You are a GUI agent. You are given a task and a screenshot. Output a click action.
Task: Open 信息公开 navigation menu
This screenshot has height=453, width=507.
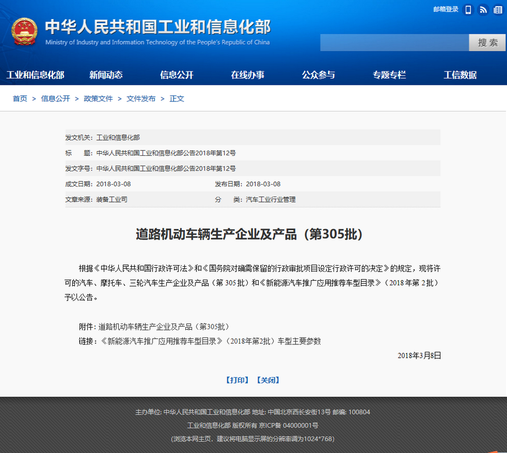[x=177, y=75]
